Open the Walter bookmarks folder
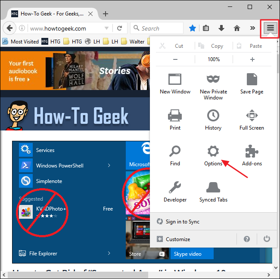This screenshot has height=279, width=280. point(133,42)
